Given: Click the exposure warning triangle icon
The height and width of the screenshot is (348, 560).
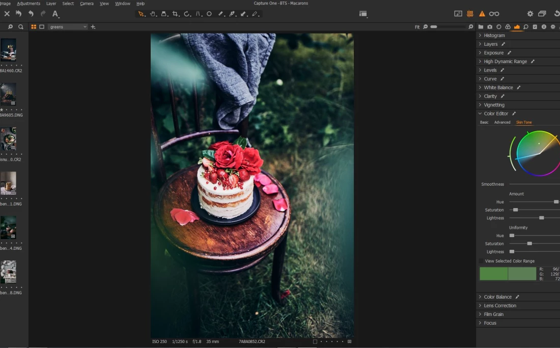Looking at the screenshot, I should pos(482,14).
